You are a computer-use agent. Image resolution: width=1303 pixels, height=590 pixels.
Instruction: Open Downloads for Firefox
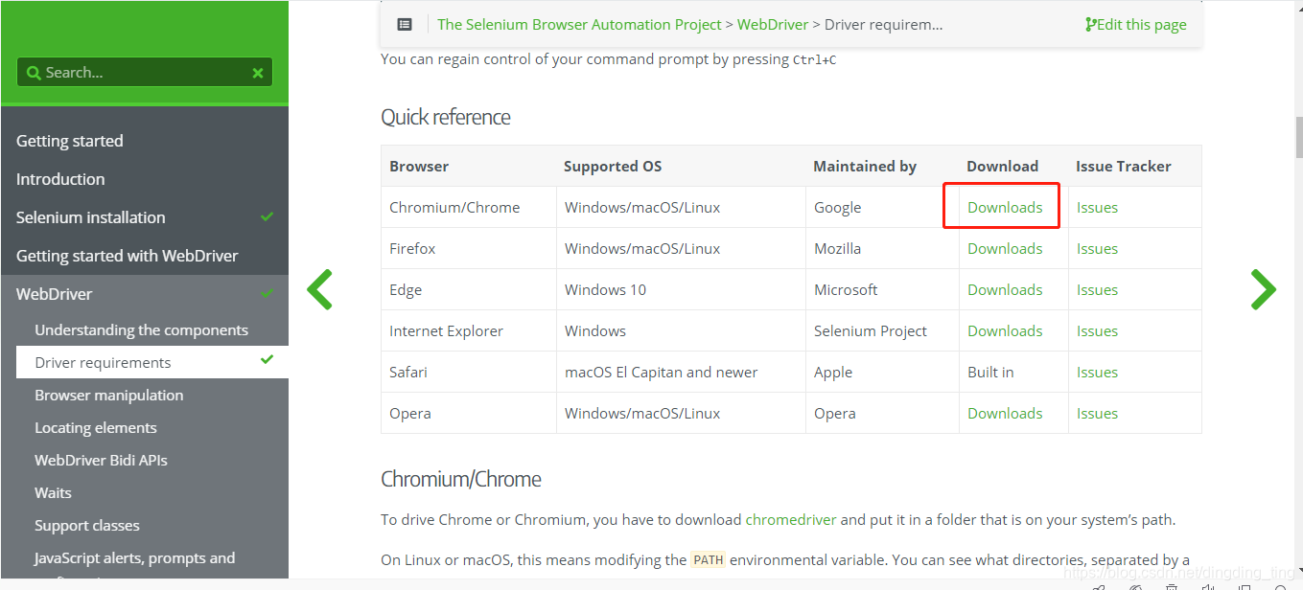(1005, 248)
